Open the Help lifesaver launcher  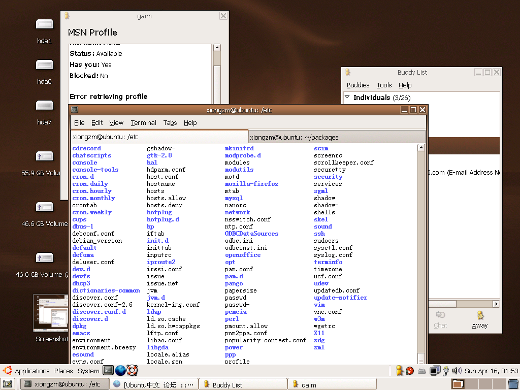[132, 370]
